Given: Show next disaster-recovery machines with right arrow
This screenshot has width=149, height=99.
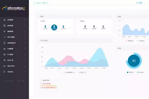Looking at the screenshot, I should [109, 27].
